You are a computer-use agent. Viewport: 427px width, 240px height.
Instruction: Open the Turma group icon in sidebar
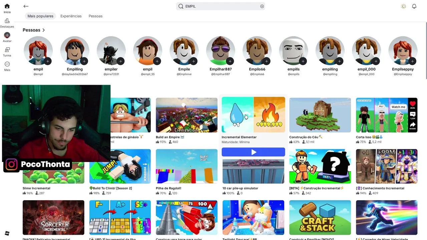7,50
